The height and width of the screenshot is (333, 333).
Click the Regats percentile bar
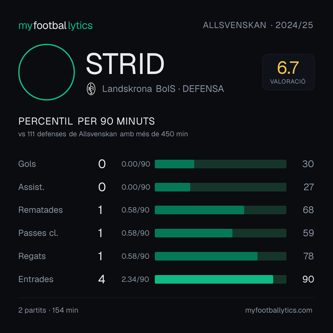point(220,256)
